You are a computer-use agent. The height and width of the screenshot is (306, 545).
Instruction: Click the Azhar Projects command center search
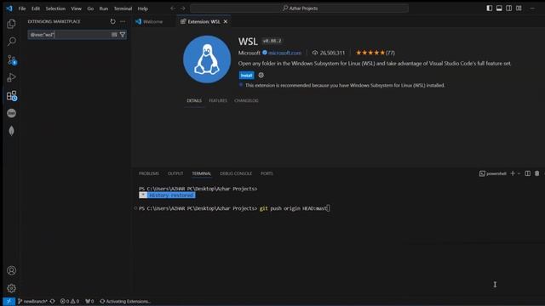click(299, 8)
